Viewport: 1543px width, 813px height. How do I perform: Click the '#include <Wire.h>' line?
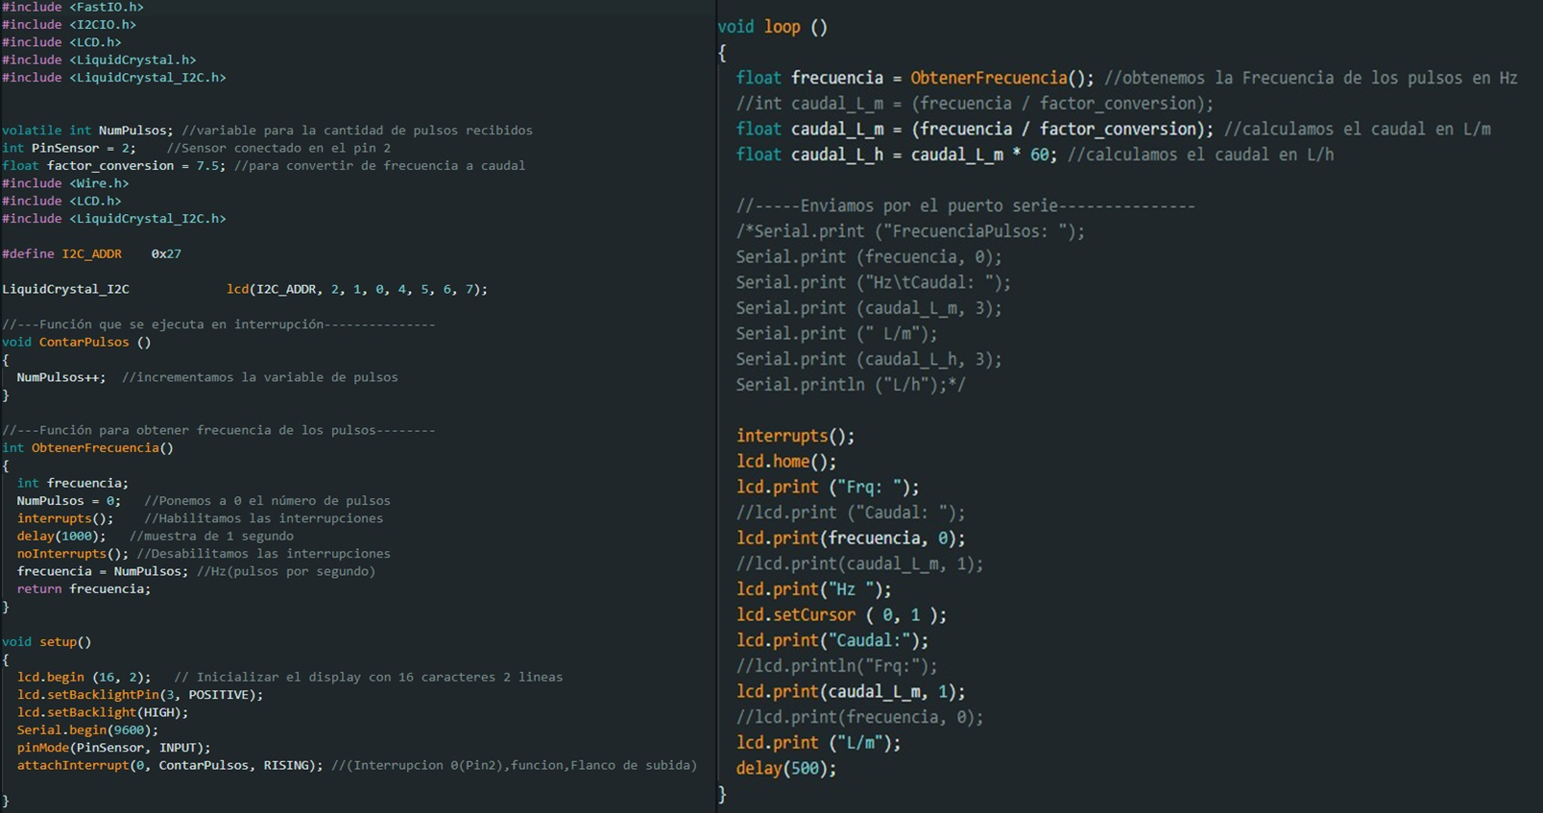coord(65,182)
